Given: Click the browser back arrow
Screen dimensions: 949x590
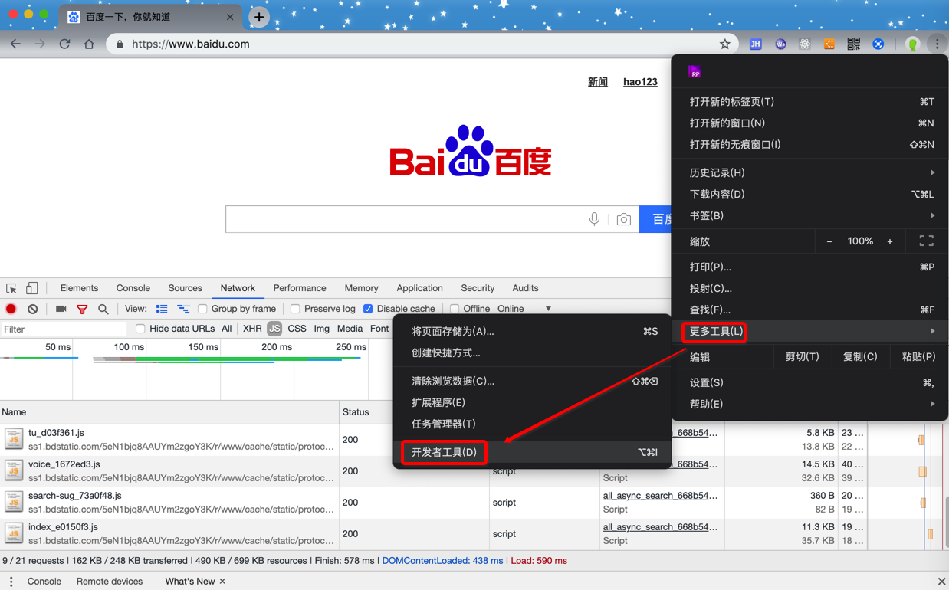Looking at the screenshot, I should pos(15,44).
